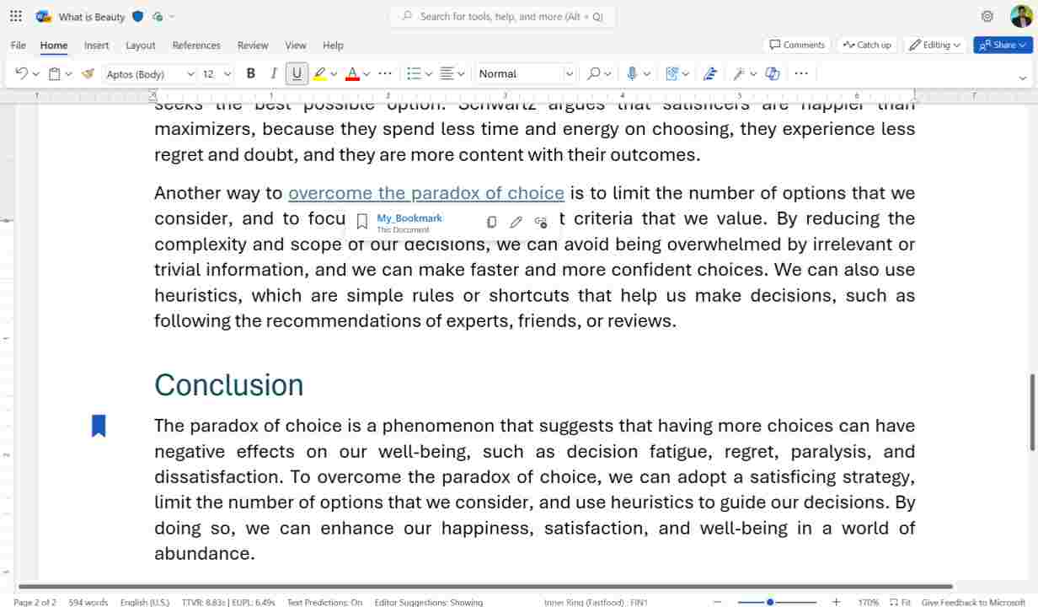Switch to the Insert tab
Viewport: 1038px width, 607px height.
[x=96, y=46]
